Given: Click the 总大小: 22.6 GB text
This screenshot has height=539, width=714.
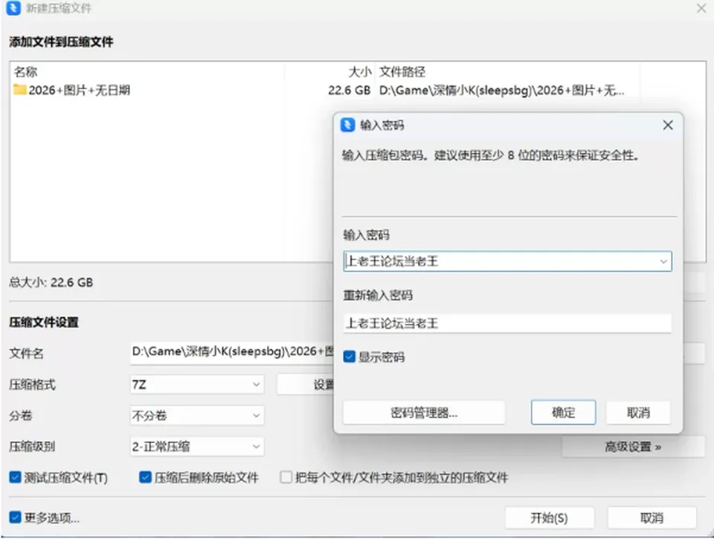Looking at the screenshot, I should 51,283.
